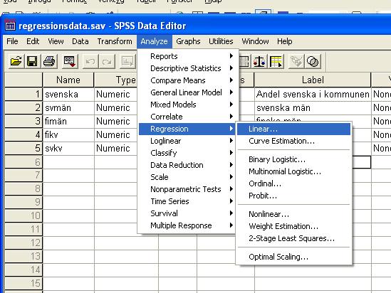391x293 pixels.
Task: Expand the Classify submenu
Action: (x=187, y=153)
